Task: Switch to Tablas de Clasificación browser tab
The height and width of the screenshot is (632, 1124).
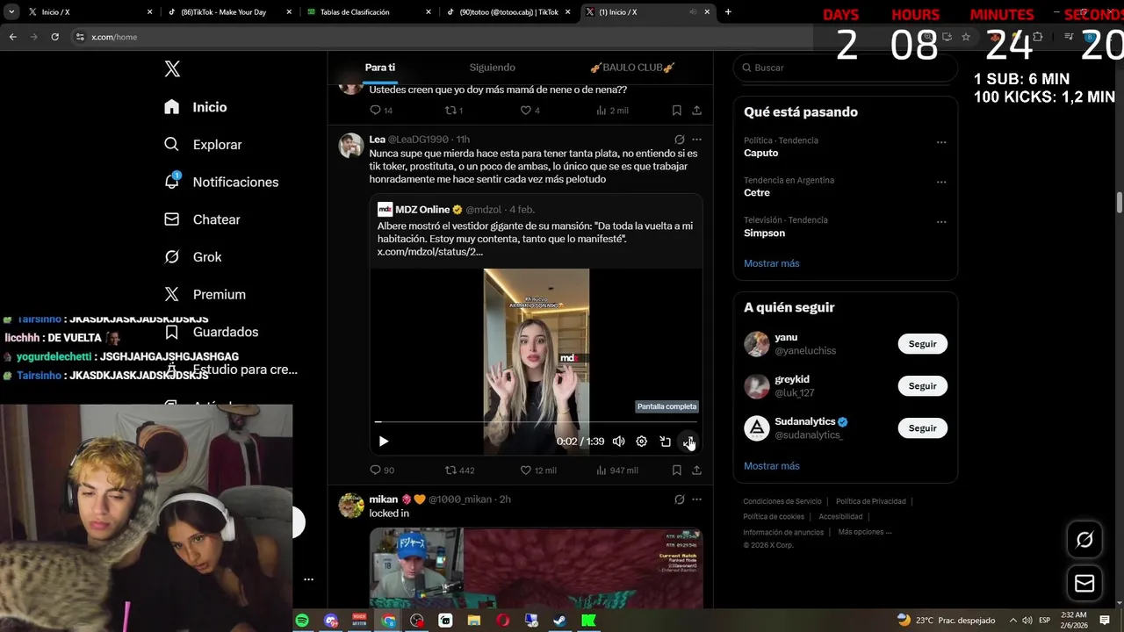Action: [x=367, y=12]
